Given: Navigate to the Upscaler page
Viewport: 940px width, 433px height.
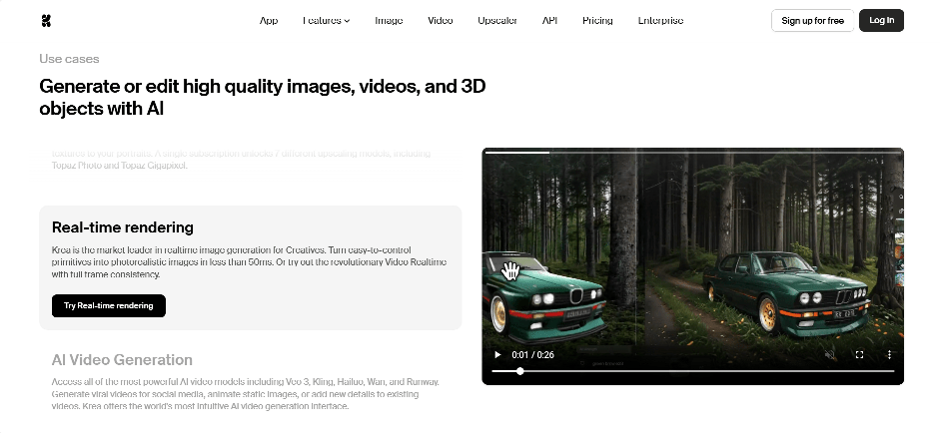Looking at the screenshot, I should pos(497,20).
